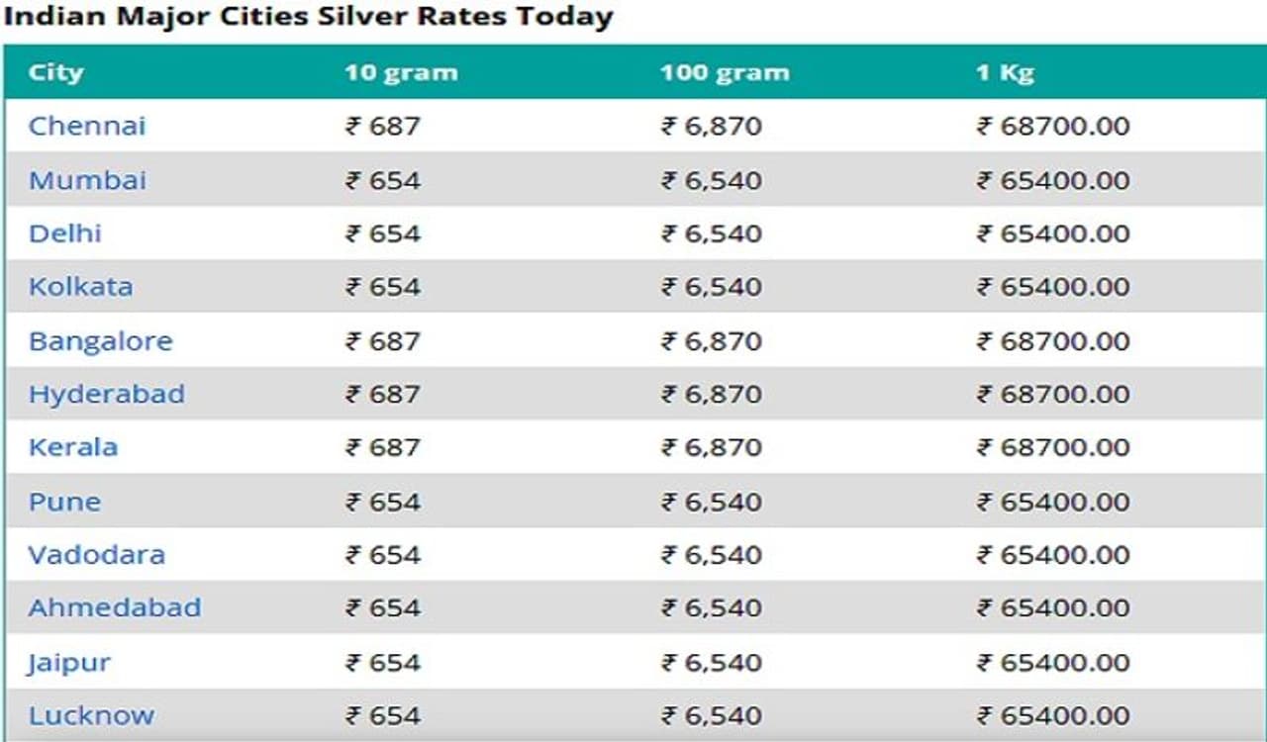Open the Kerala silver rate link
This screenshot has height=742, width=1267.
pos(72,447)
